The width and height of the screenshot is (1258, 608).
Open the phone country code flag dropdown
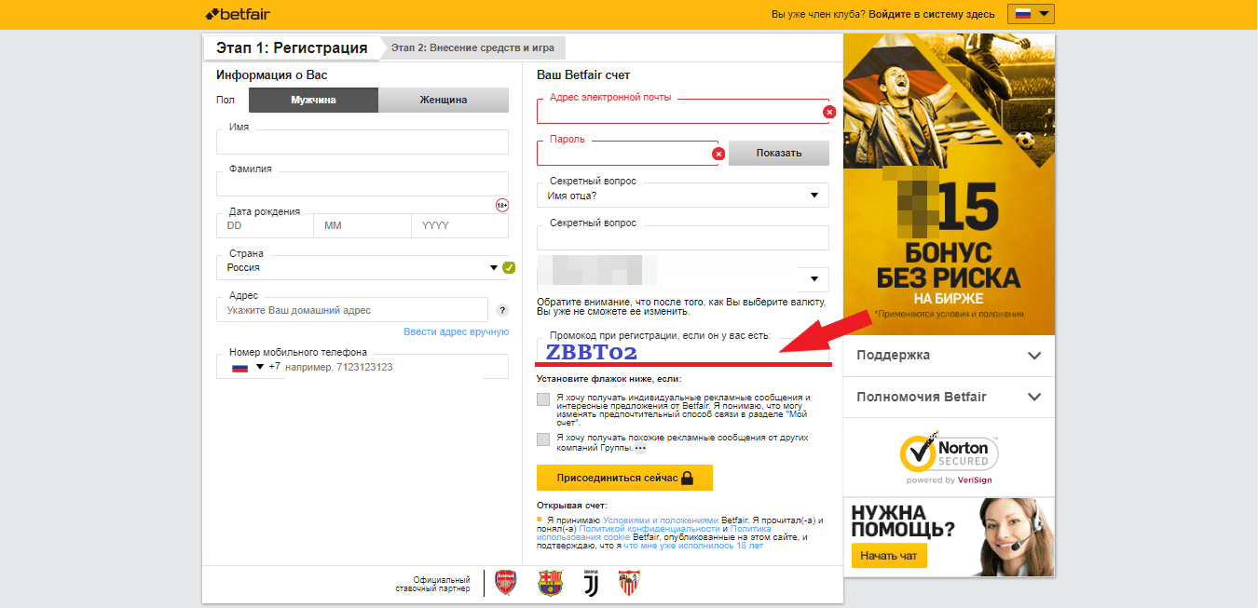pos(249,367)
